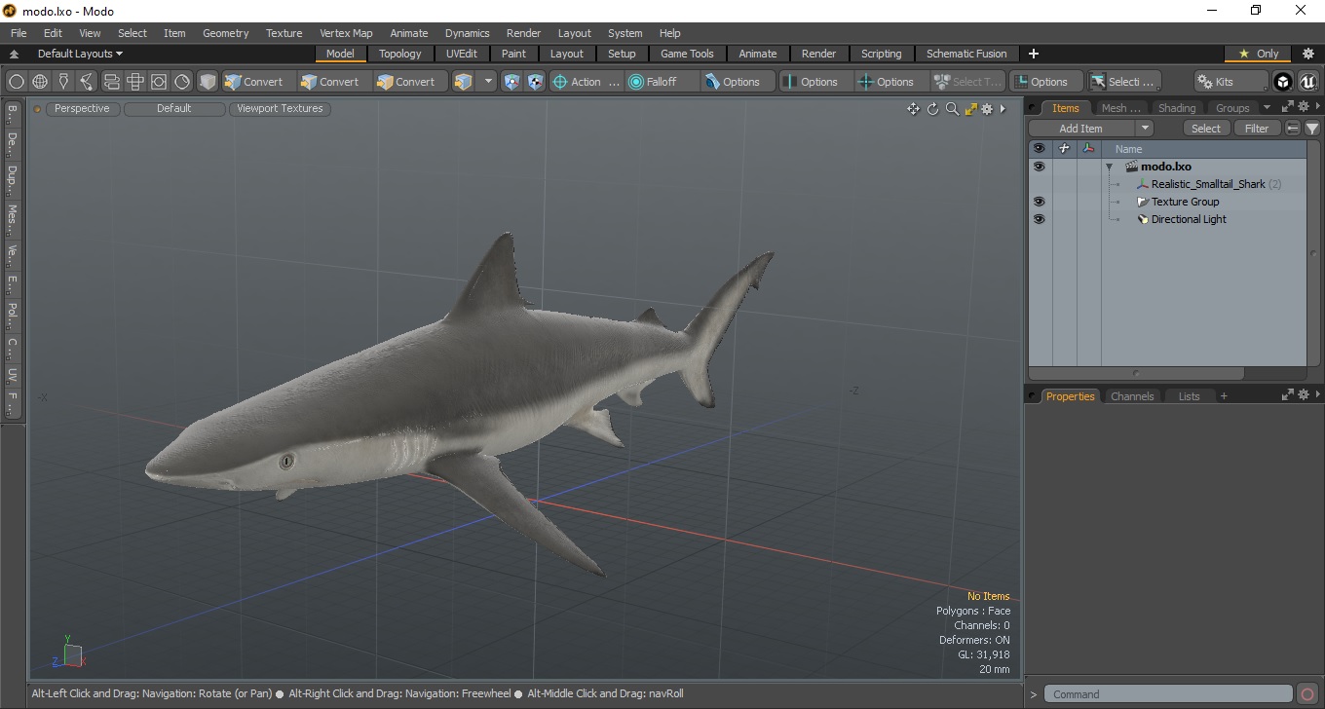This screenshot has height=709, width=1325.
Task: Open the Vertex Map menu
Action: click(346, 33)
